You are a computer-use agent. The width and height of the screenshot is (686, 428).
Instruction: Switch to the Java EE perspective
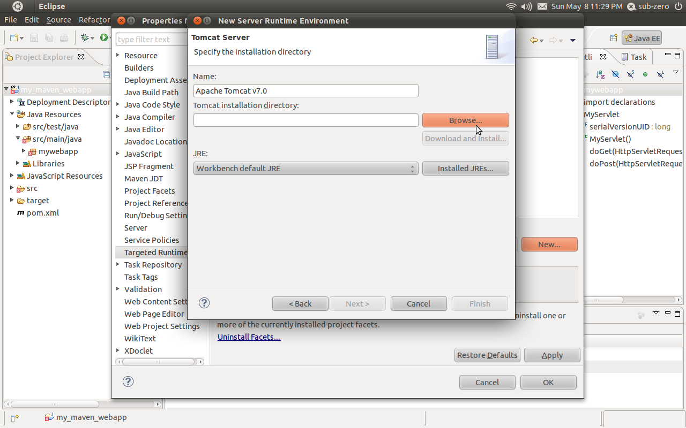point(642,38)
